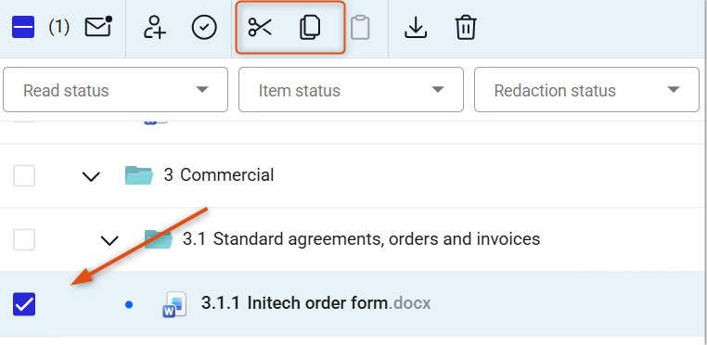Copy the selected item

coord(310,27)
